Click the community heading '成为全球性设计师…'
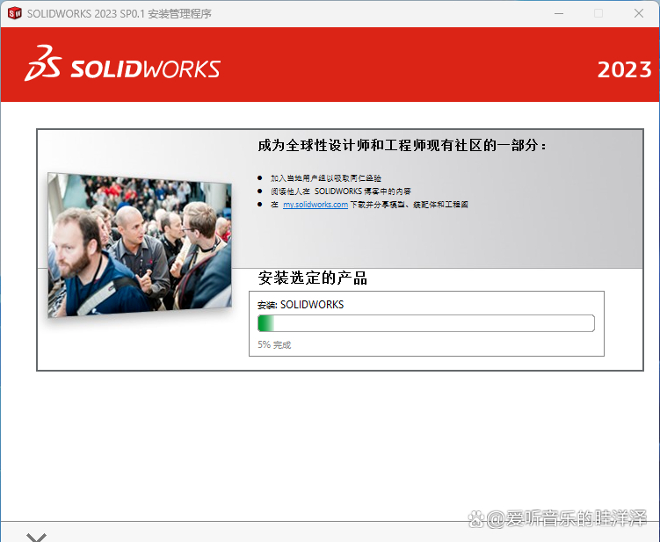Viewport: 660px width, 542px height. pos(402,146)
